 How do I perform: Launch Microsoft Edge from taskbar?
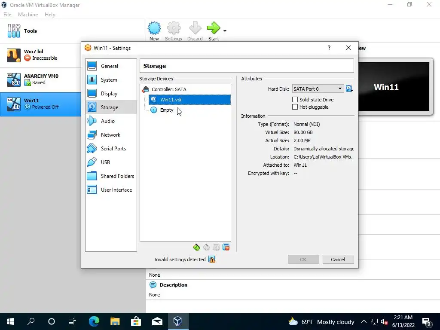pos(94,321)
